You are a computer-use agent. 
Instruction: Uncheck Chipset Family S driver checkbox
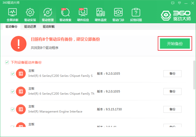click(13, 74)
